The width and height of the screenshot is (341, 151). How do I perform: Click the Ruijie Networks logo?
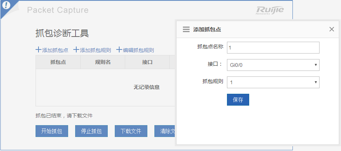pyautogui.click(x=270, y=10)
